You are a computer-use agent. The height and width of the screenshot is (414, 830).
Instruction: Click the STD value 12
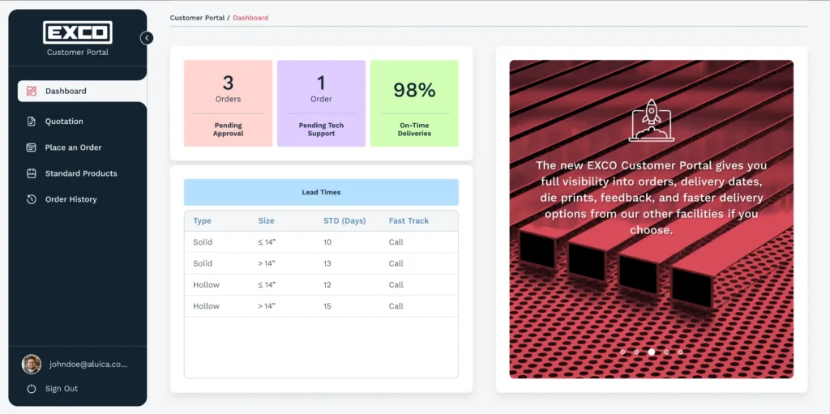327,285
